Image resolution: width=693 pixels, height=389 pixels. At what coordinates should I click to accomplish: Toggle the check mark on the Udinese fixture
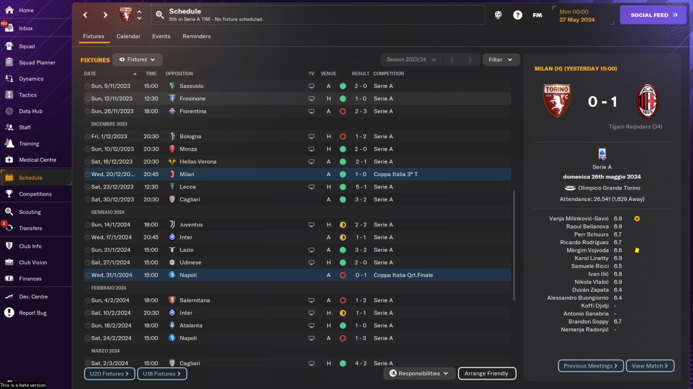(x=87, y=263)
